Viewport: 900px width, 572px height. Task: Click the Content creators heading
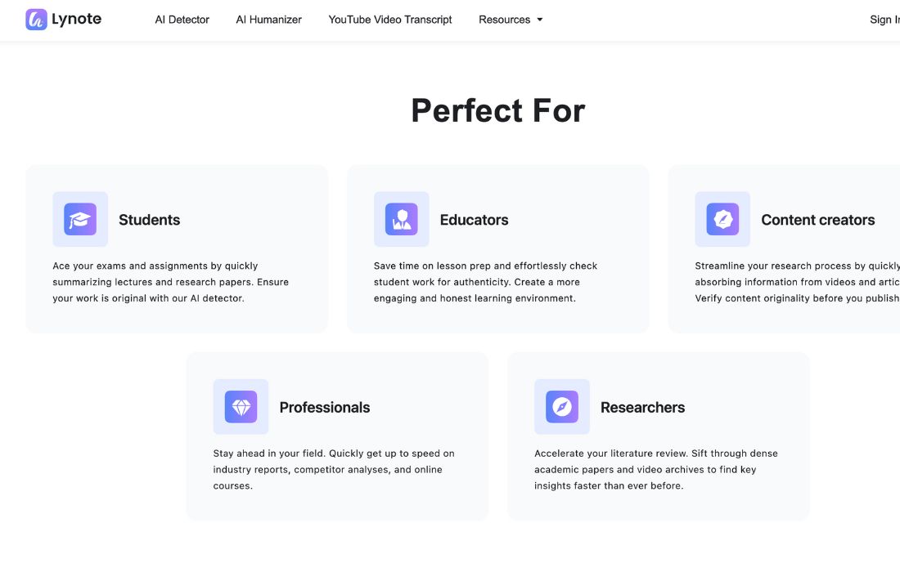click(x=818, y=220)
